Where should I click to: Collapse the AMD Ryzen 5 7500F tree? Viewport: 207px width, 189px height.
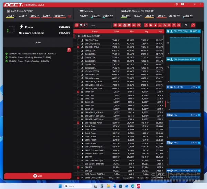coord(76,36)
